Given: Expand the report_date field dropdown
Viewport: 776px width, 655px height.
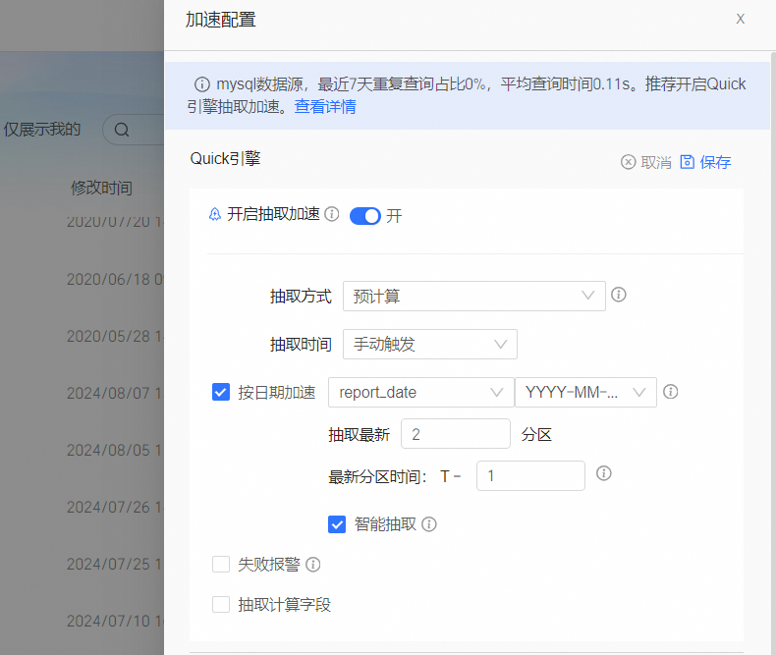Looking at the screenshot, I should 419,393.
